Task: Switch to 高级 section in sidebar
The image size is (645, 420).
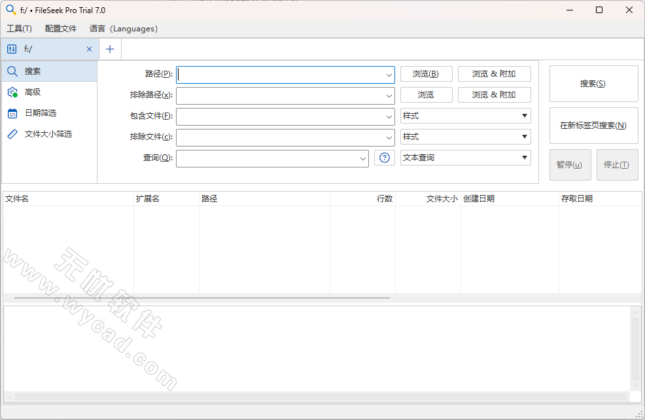Action: (x=49, y=92)
